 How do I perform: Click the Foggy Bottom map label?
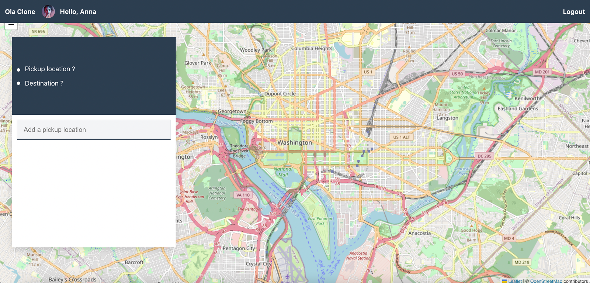click(256, 121)
